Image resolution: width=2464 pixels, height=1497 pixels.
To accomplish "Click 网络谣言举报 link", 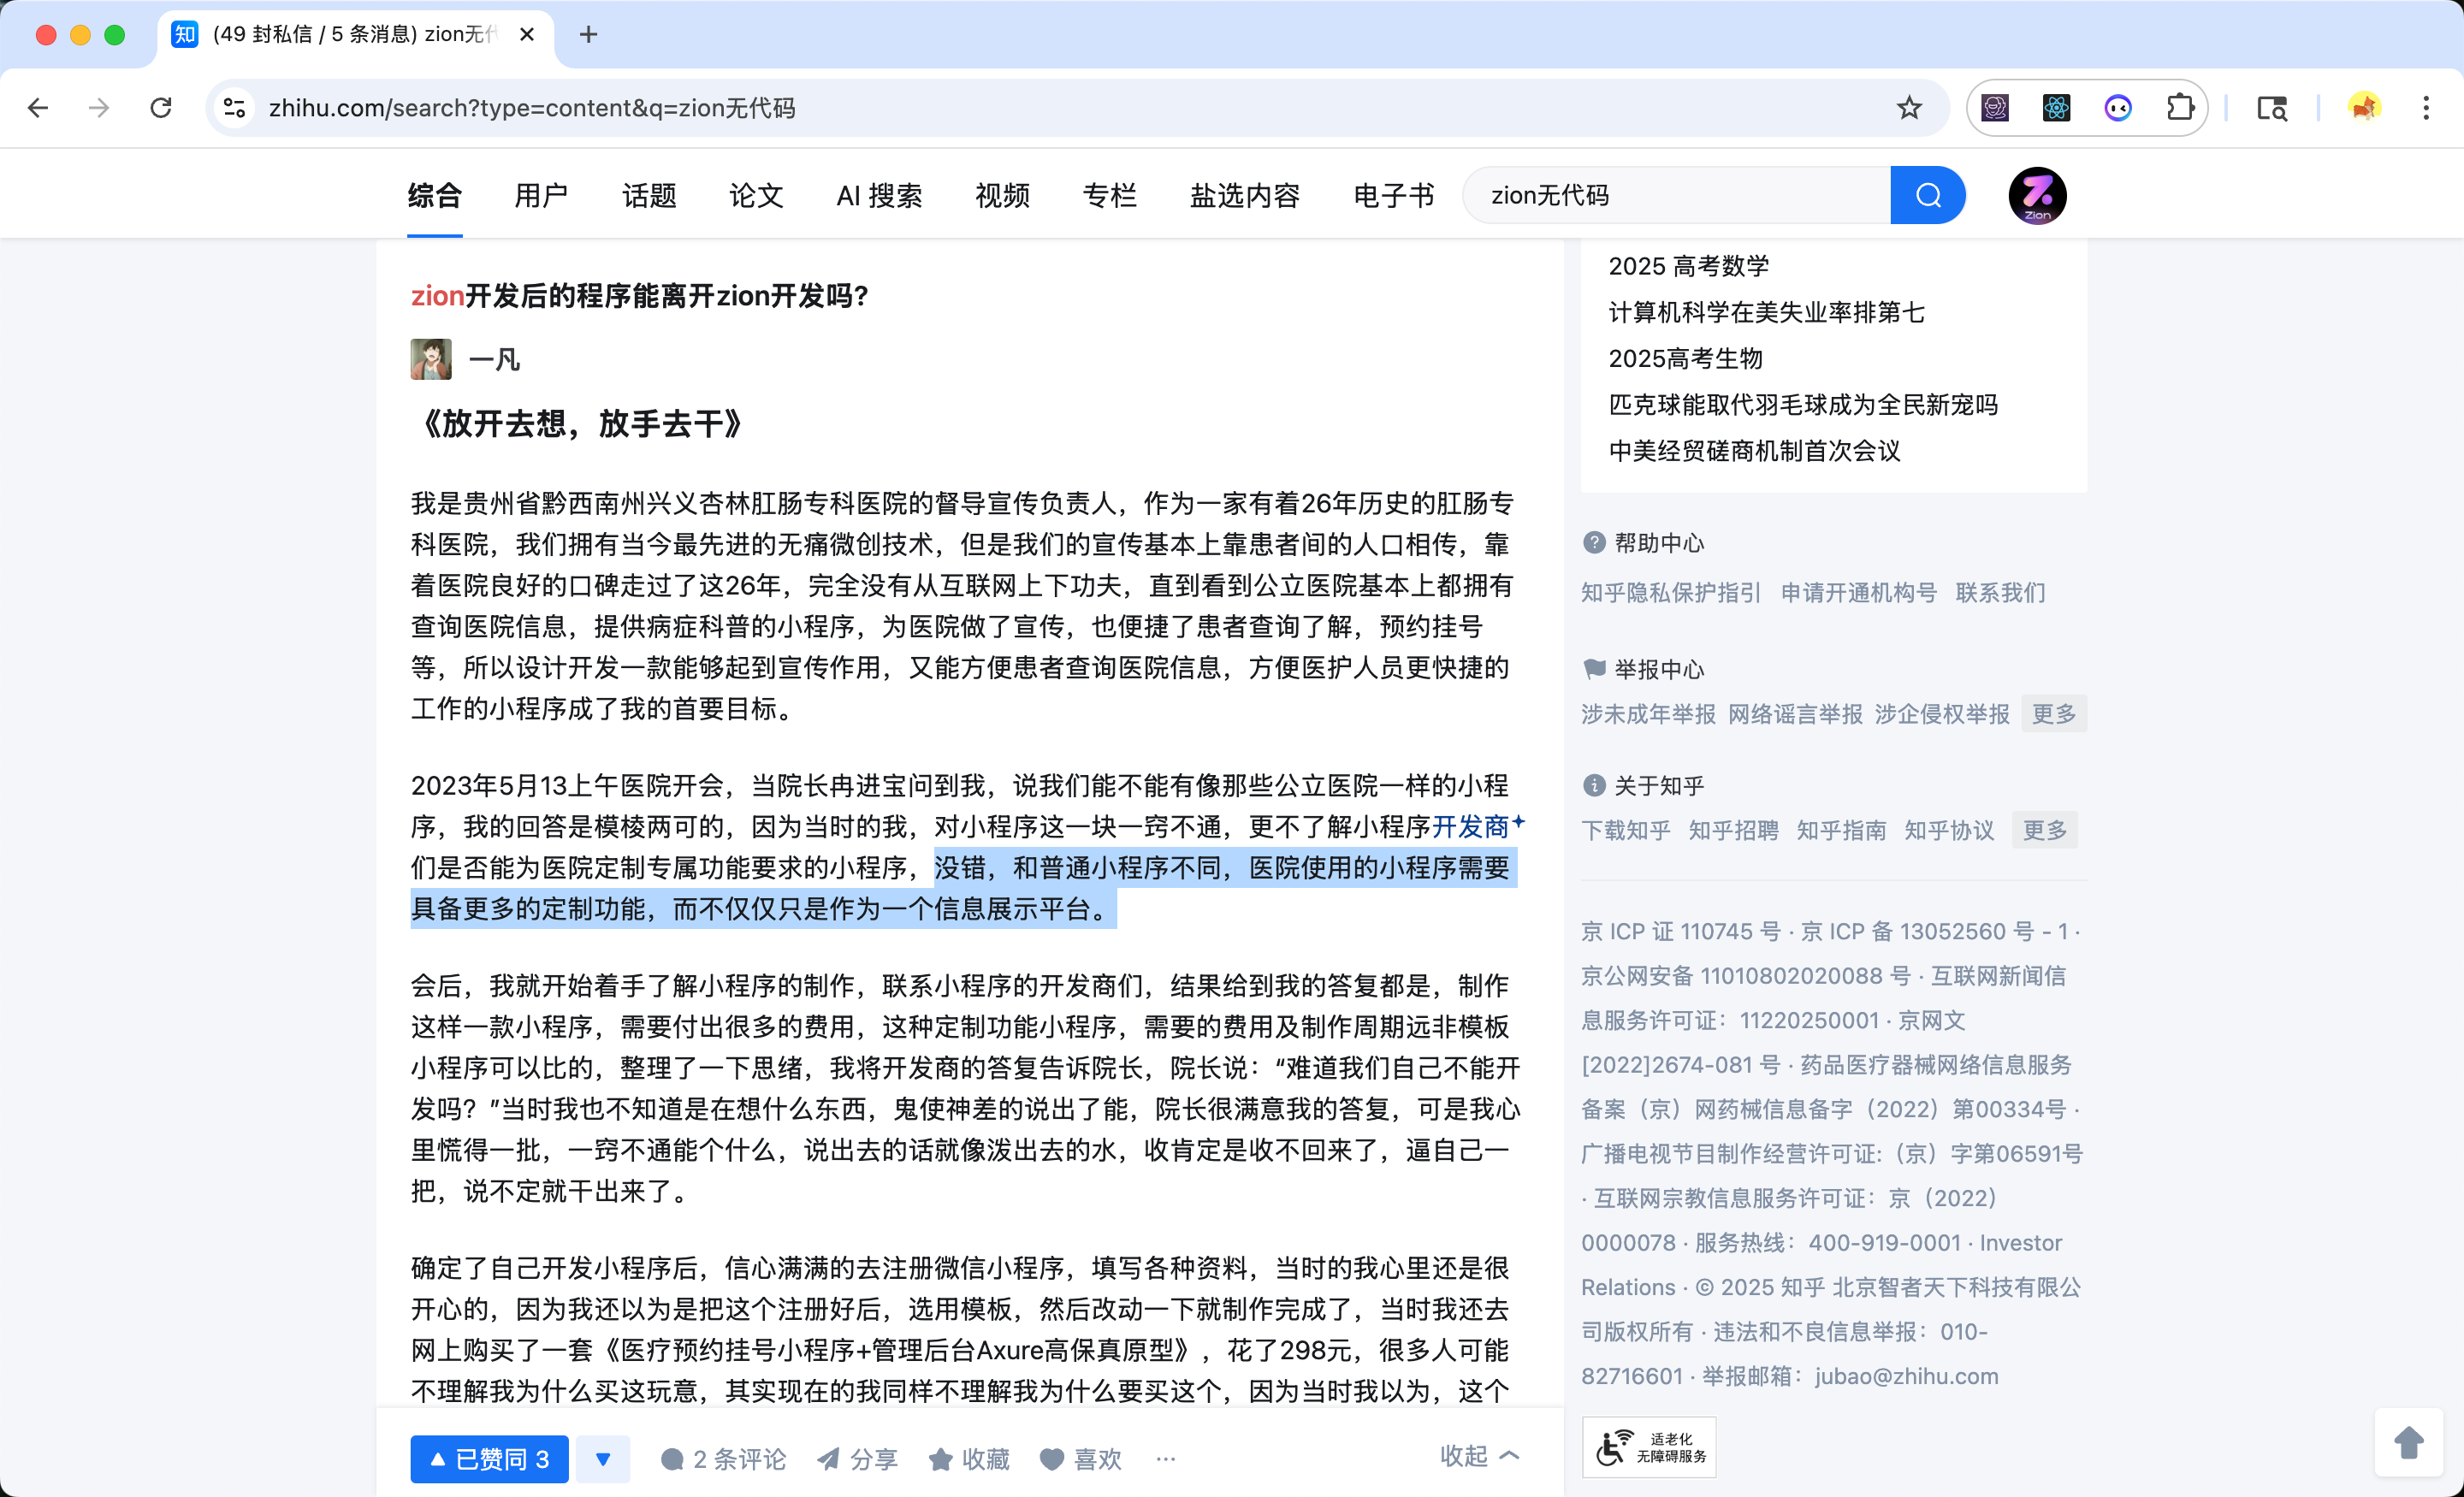I will tap(1795, 714).
